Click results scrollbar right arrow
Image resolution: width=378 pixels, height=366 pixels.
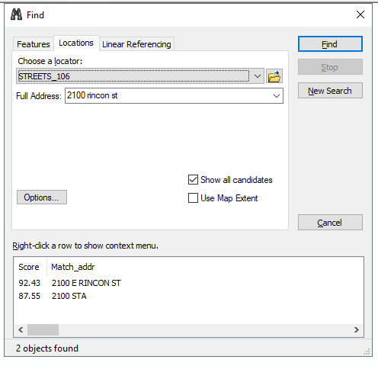pos(357,329)
